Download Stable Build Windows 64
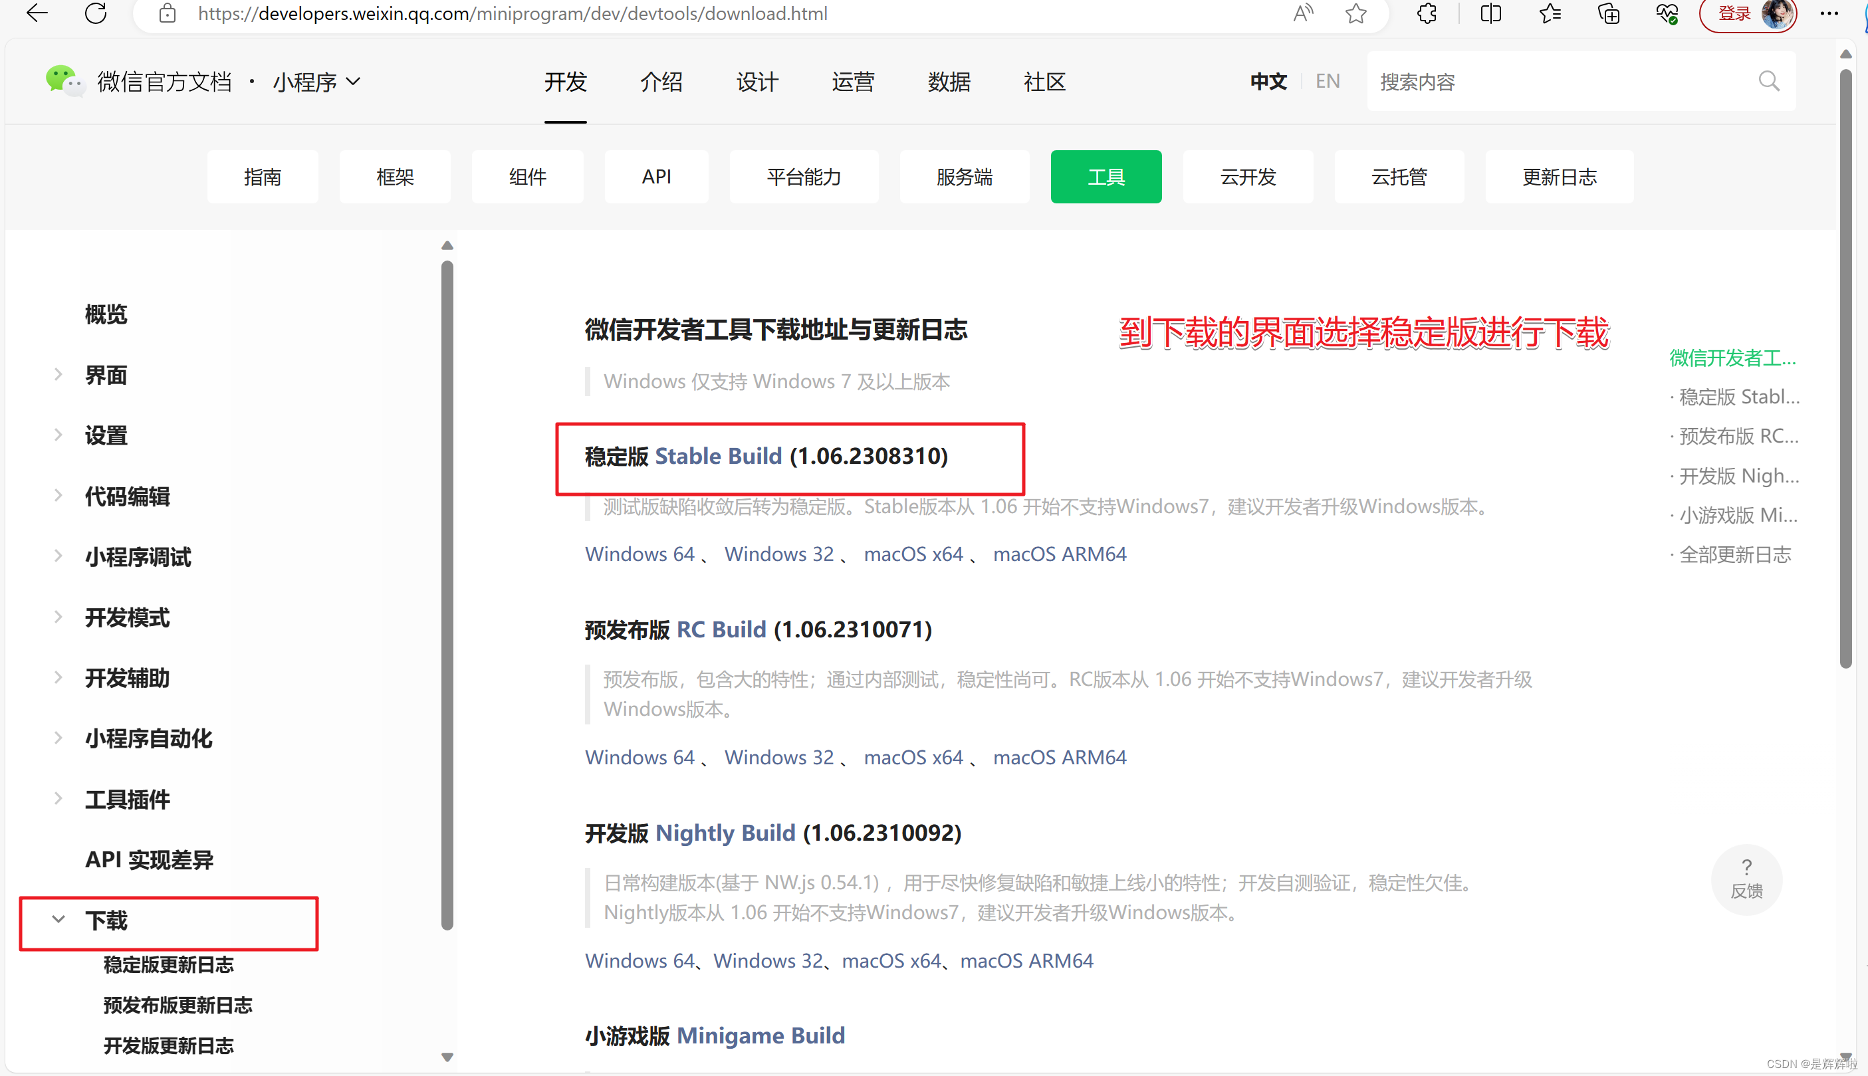Screen dimensions: 1868x1076 (640, 554)
